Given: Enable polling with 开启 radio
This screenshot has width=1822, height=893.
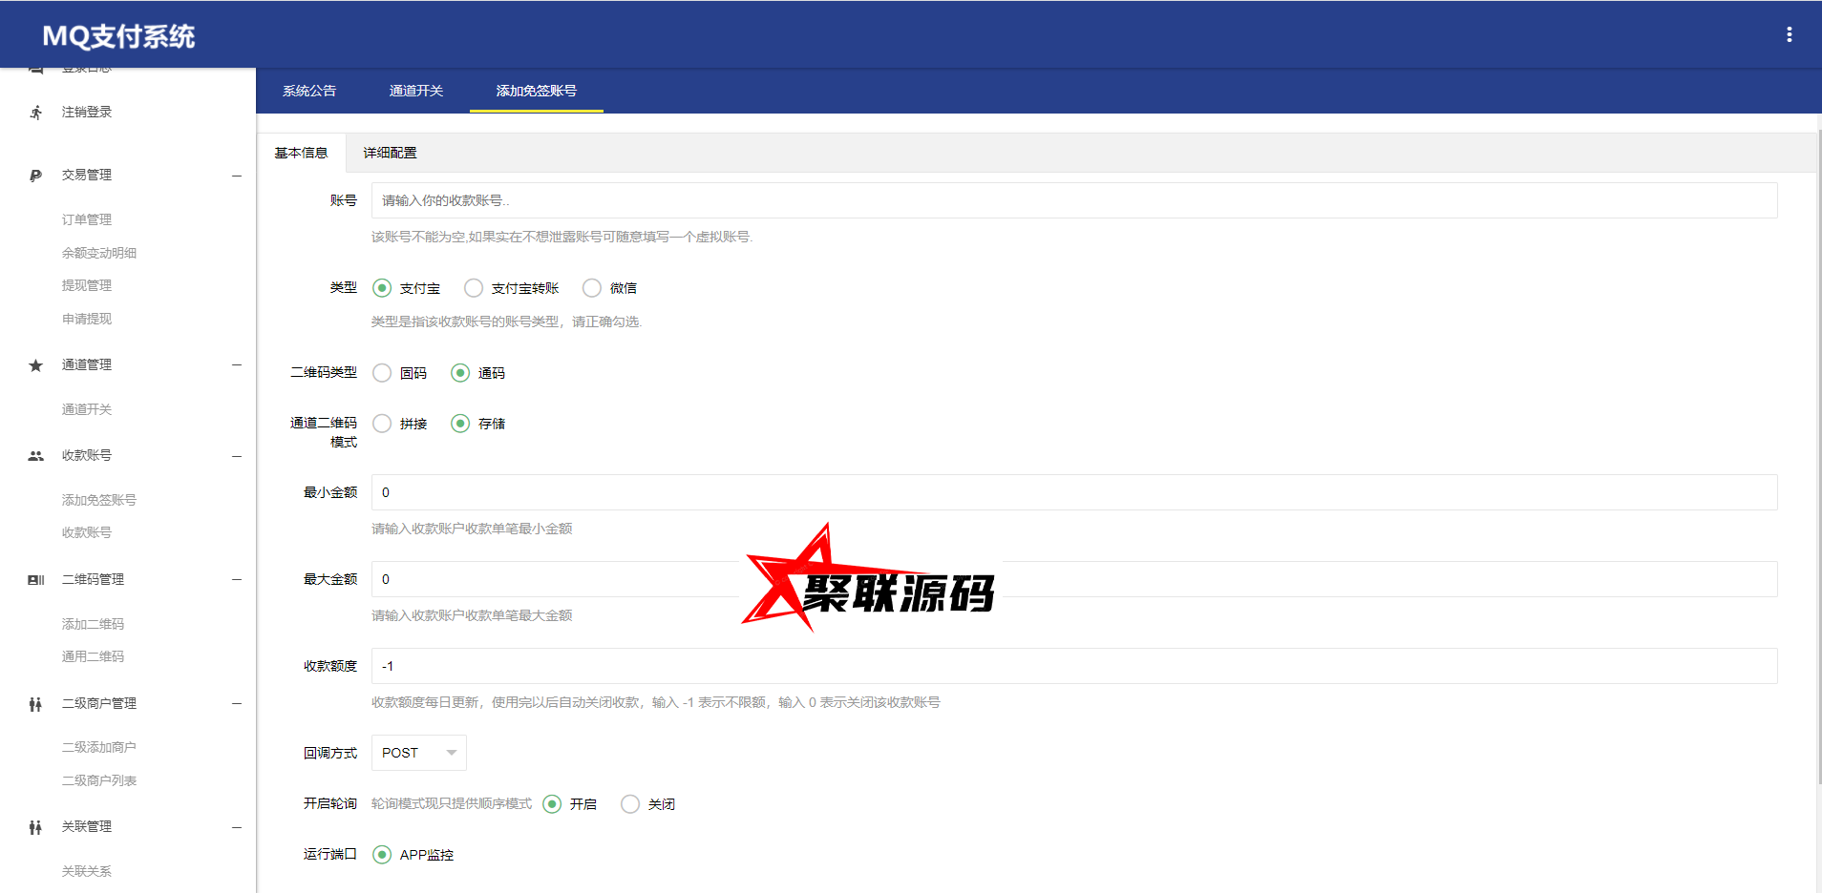Looking at the screenshot, I should coord(552,804).
